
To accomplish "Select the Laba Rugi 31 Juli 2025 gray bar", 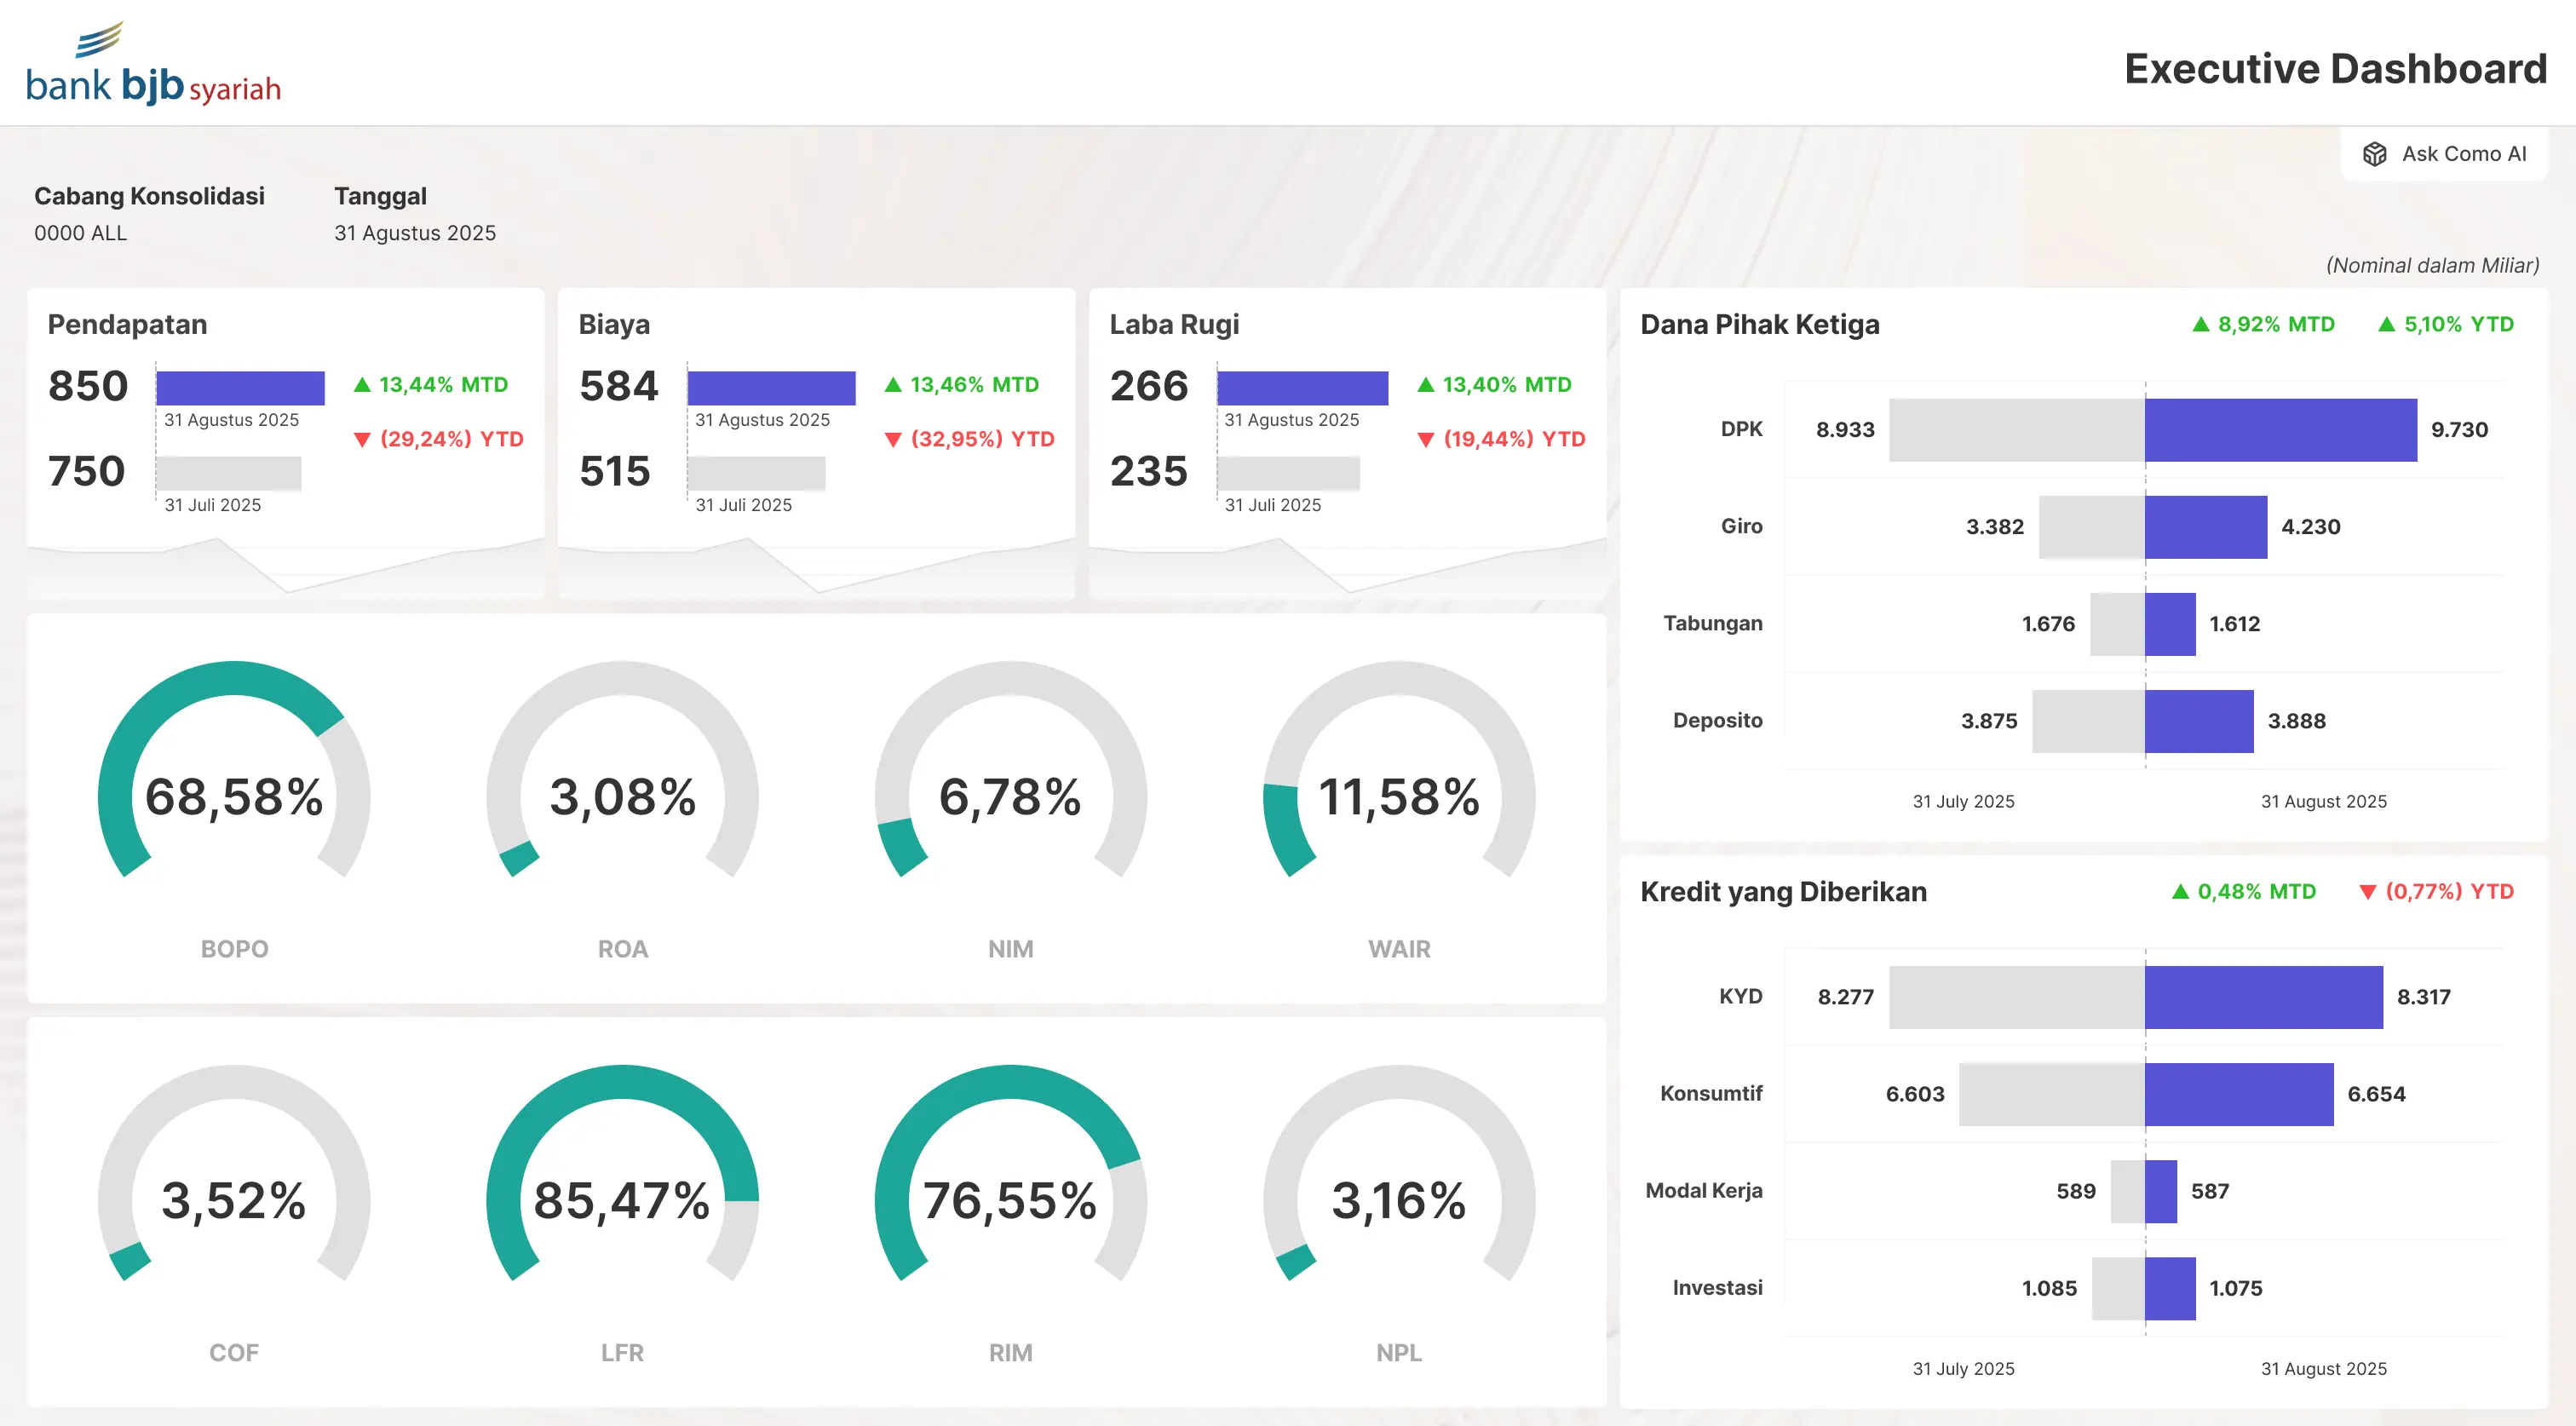I will (1288, 473).
